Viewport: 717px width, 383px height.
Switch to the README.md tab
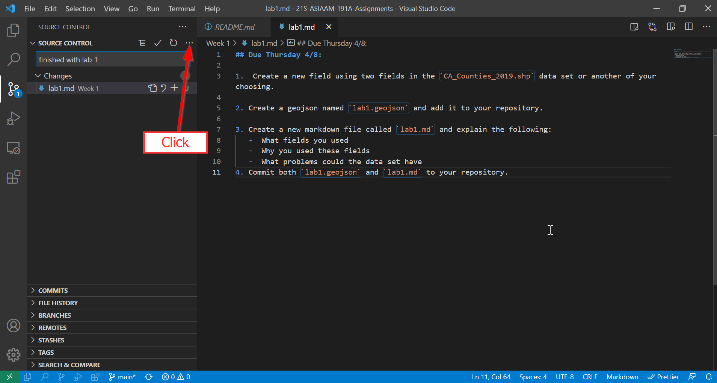(234, 27)
